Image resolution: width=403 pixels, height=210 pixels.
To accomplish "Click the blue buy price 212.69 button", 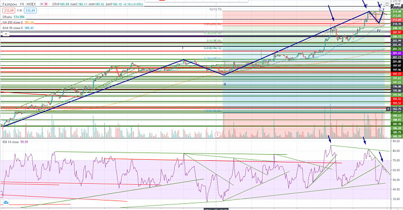I will pos(30,11).
